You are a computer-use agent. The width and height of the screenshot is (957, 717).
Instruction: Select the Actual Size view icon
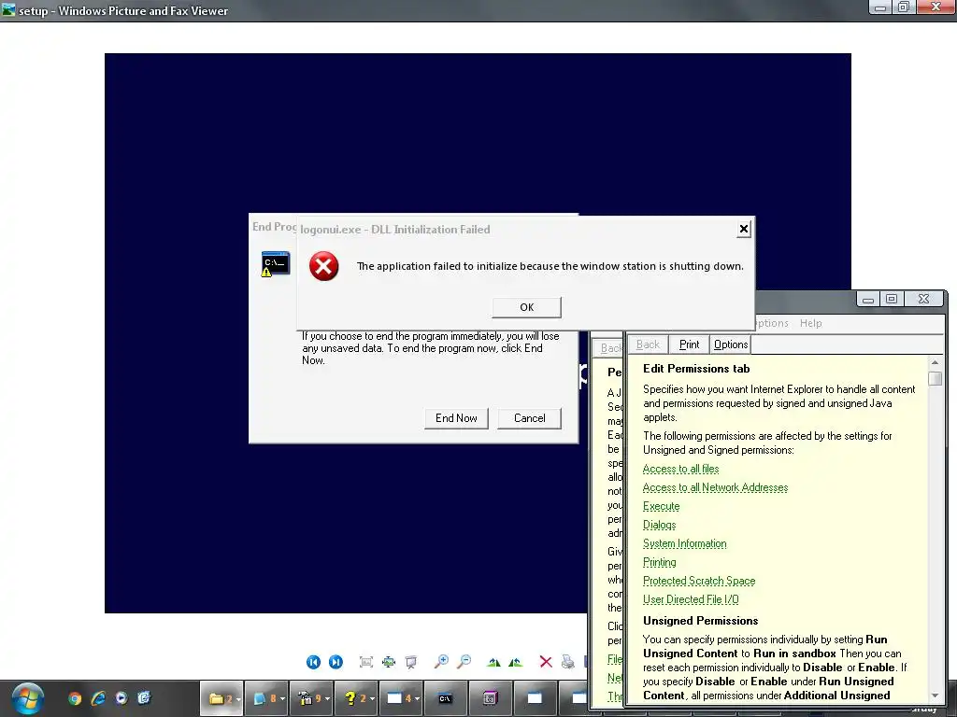point(389,662)
